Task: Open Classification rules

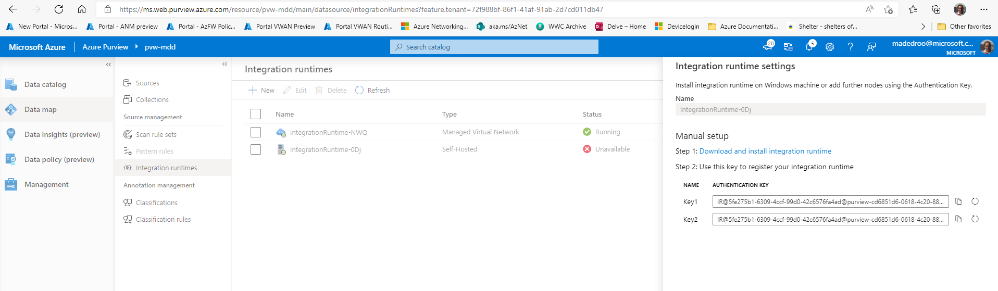Action: (163, 219)
